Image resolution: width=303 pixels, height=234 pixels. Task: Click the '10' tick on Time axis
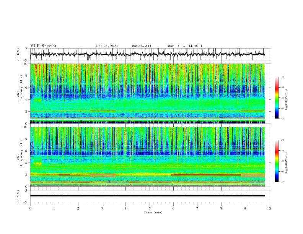tap(269, 208)
